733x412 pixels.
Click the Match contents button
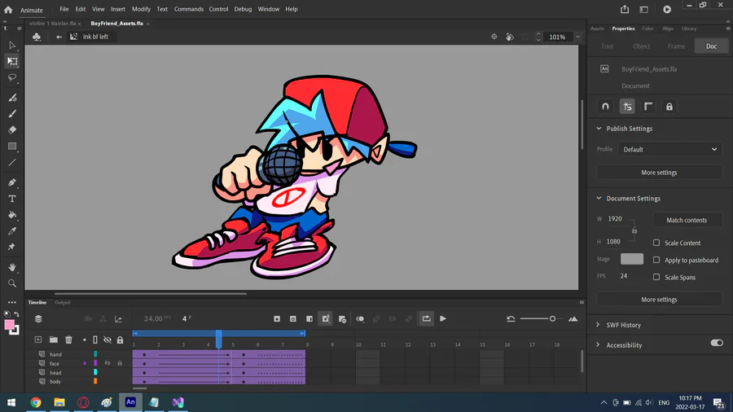687,220
